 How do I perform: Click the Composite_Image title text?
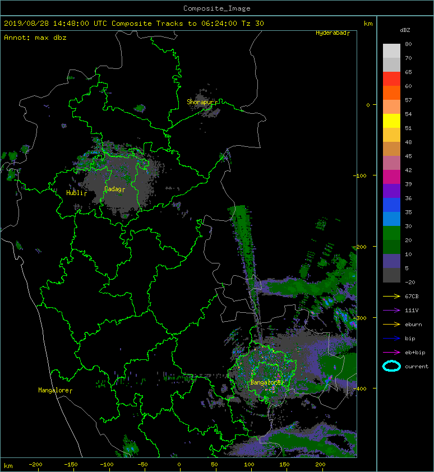click(x=217, y=8)
